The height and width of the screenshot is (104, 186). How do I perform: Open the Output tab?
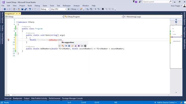click(x=26, y=98)
